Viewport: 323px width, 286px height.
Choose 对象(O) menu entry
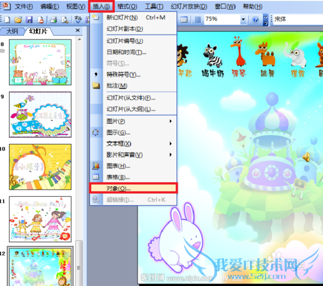(133, 189)
